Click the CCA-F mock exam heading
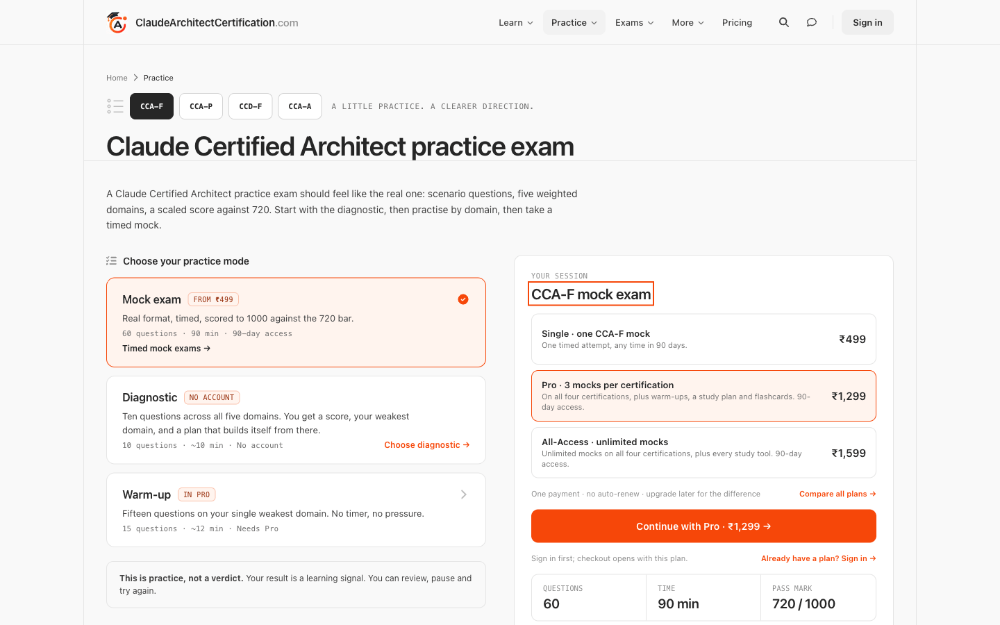Image resolution: width=1000 pixels, height=625 pixels. click(591, 294)
